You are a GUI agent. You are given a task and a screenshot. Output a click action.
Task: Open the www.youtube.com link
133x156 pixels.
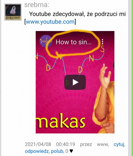(x=50, y=22)
